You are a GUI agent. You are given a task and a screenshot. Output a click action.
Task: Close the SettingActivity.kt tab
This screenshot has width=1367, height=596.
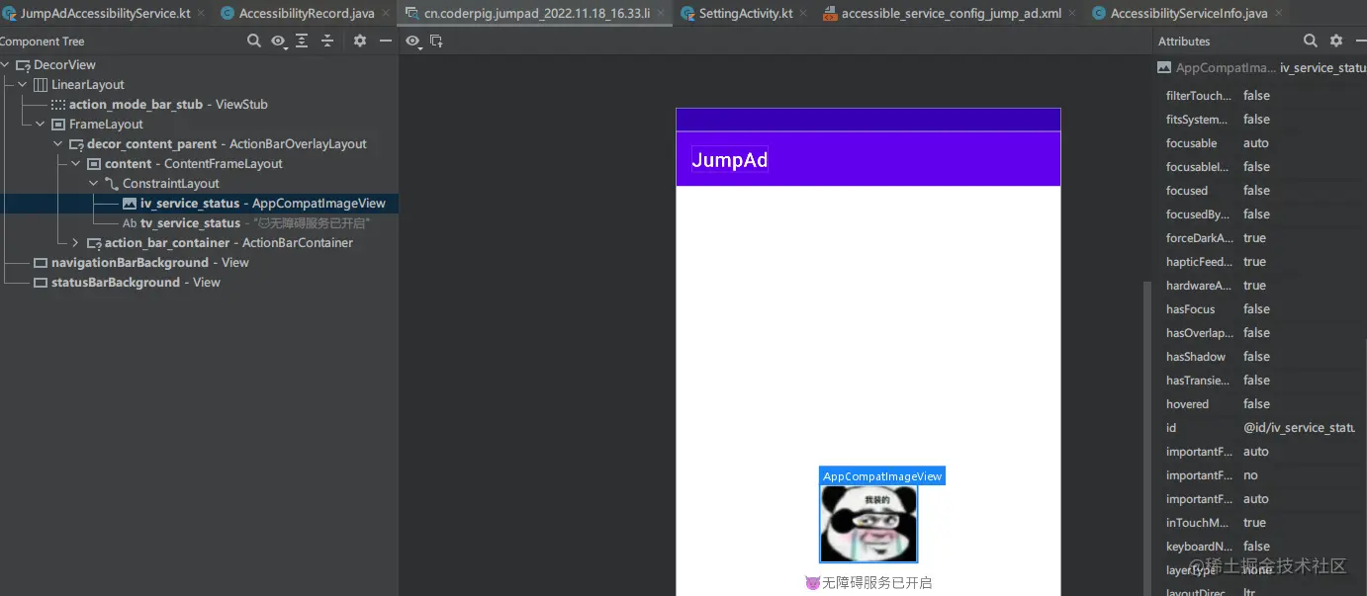click(802, 14)
